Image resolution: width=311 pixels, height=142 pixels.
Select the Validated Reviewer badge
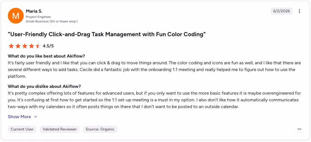pos(59,129)
